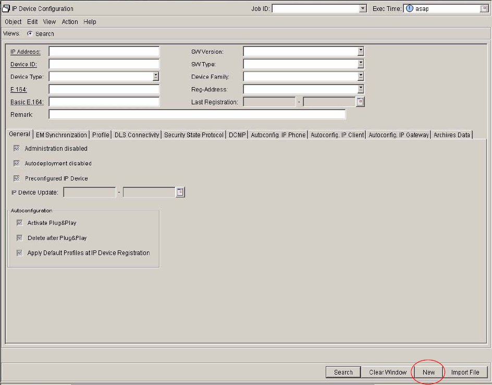Expand the Reg-Address dropdown
Viewport: 492px width, 385px height.
(x=361, y=89)
